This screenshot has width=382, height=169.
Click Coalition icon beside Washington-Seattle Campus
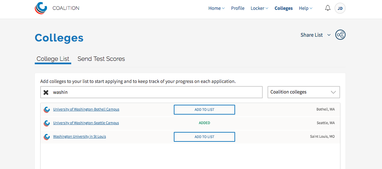(47, 123)
